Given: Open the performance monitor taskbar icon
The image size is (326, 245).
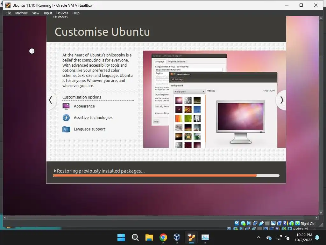Looking at the screenshot, I should pos(205,237).
